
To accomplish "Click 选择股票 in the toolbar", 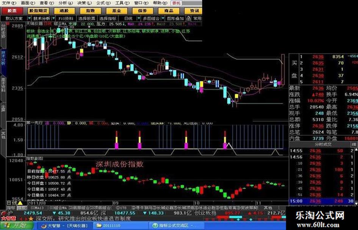I will (87, 19).
